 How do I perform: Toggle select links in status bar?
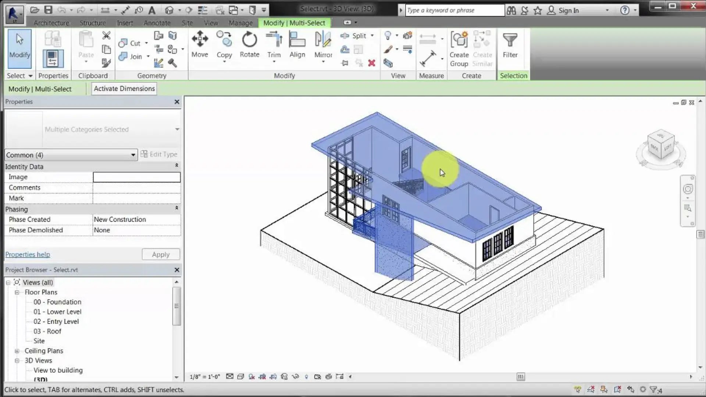(x=578, y=390)
